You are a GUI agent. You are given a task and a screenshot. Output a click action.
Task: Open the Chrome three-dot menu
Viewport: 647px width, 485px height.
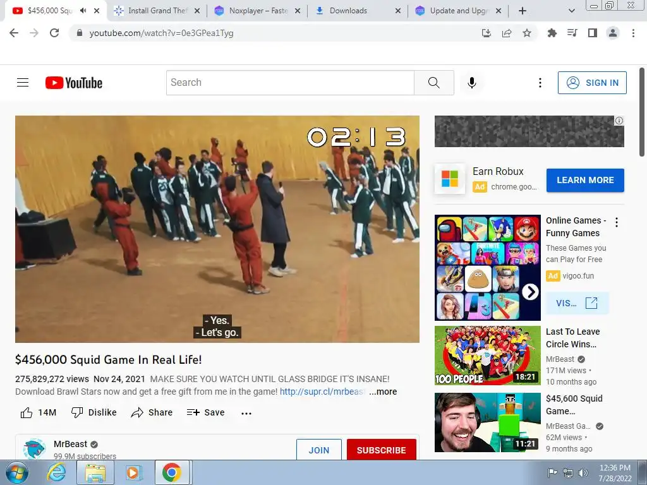pos(633,33)
